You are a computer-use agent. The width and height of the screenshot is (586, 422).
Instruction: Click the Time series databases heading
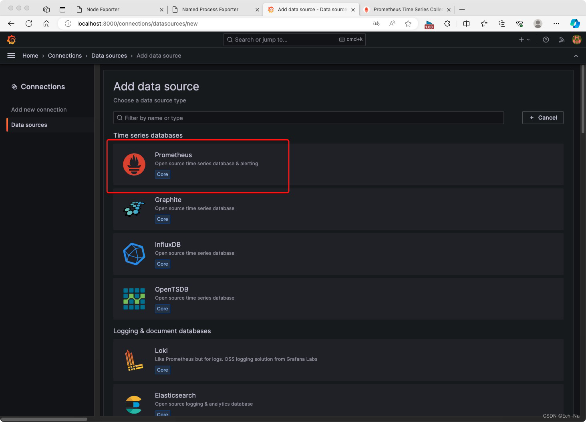click(148, 135)
